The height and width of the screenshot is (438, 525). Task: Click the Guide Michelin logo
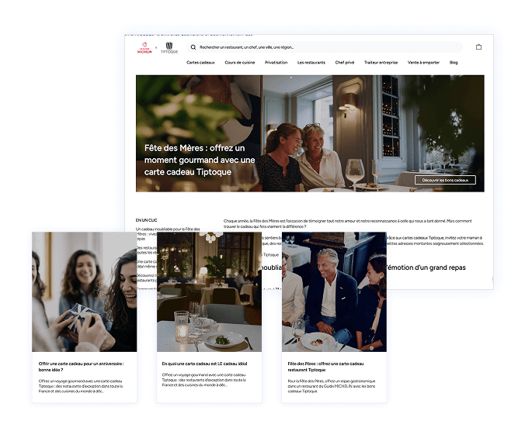[x=144, y=48]
